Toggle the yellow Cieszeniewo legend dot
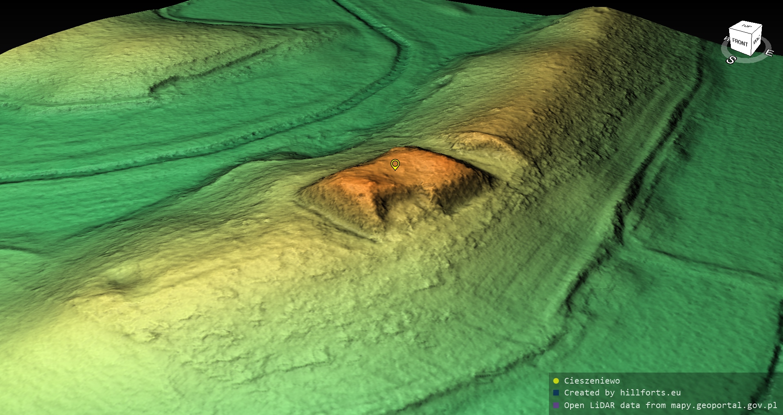This screenshot has height=415, width=783. coord(556,381)
